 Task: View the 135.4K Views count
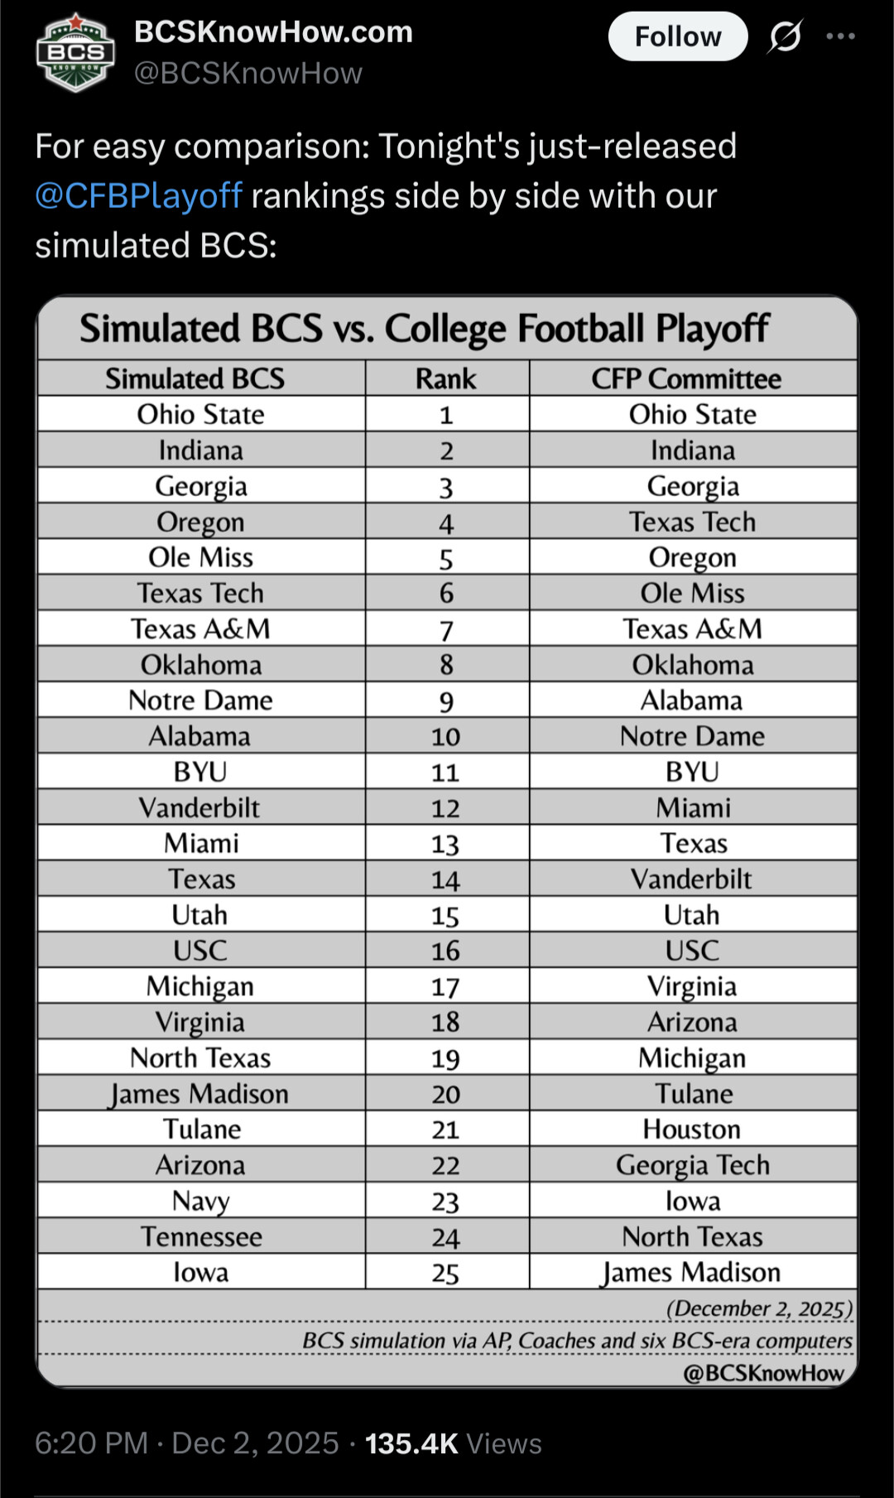[x=453, y=1443]
